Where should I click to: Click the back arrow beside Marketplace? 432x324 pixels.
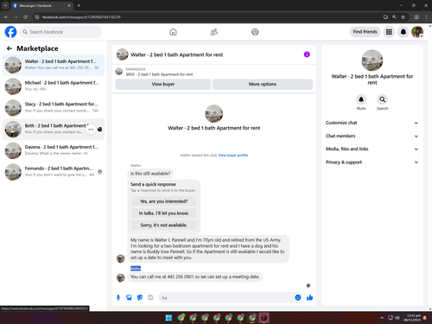pyautogui.click(x=10, y=48)
